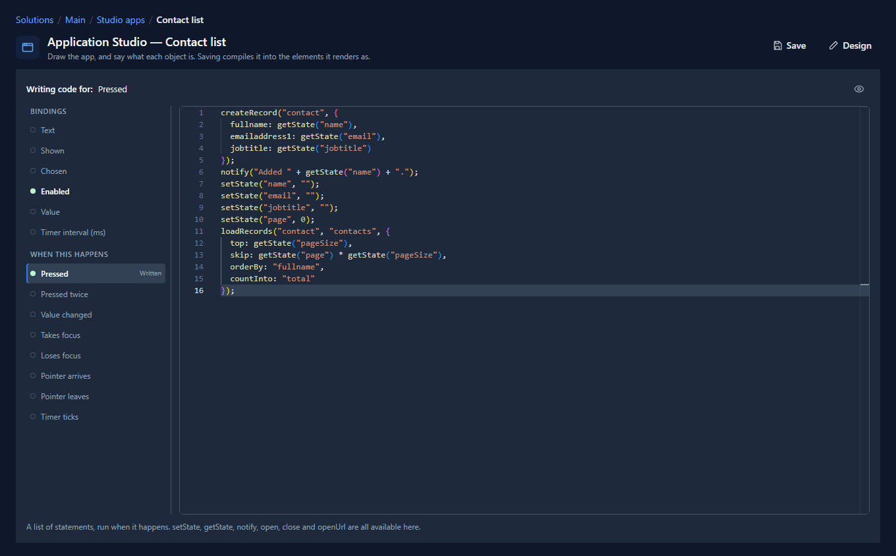Screen dimensions: 896x556
Task: Click the loadRecords("contact" code line
Action: pos(306,231)
